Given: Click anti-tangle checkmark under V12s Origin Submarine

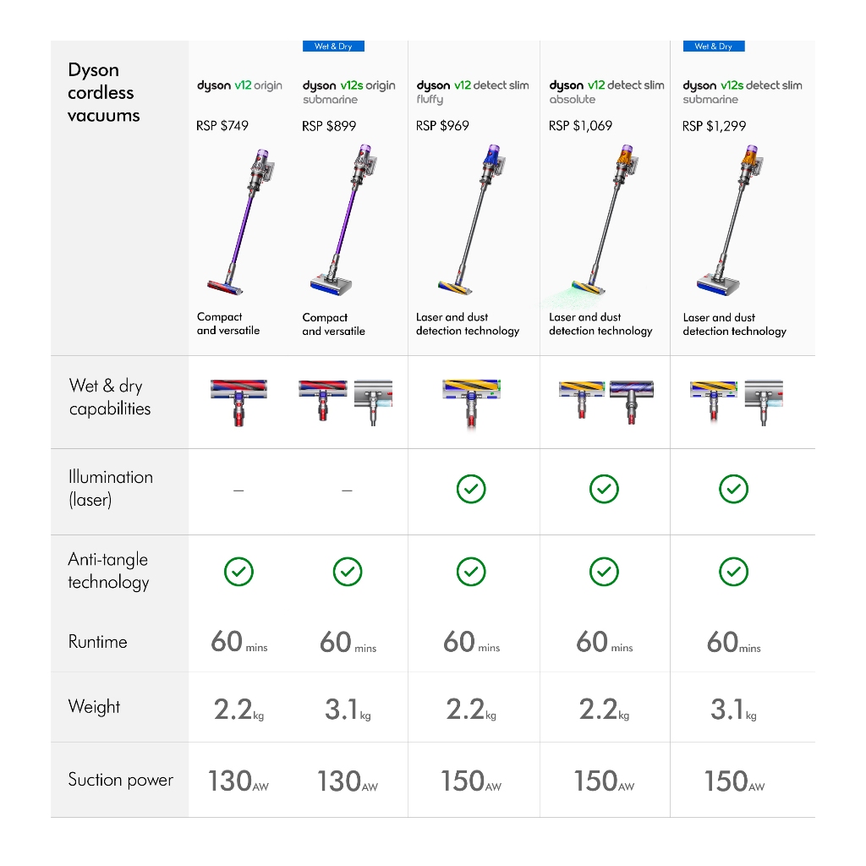Looking at the screenshot, I should 348,573.
